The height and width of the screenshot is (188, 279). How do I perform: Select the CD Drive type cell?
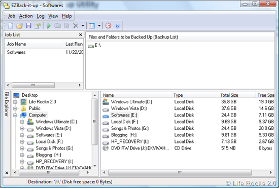click(183, 148)
